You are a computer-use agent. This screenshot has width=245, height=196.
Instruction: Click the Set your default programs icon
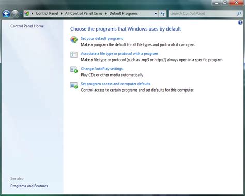pos(74,40)
